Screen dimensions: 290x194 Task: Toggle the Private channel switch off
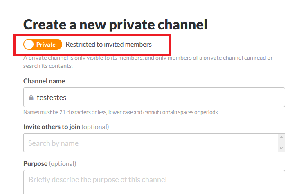click(43, 45)
